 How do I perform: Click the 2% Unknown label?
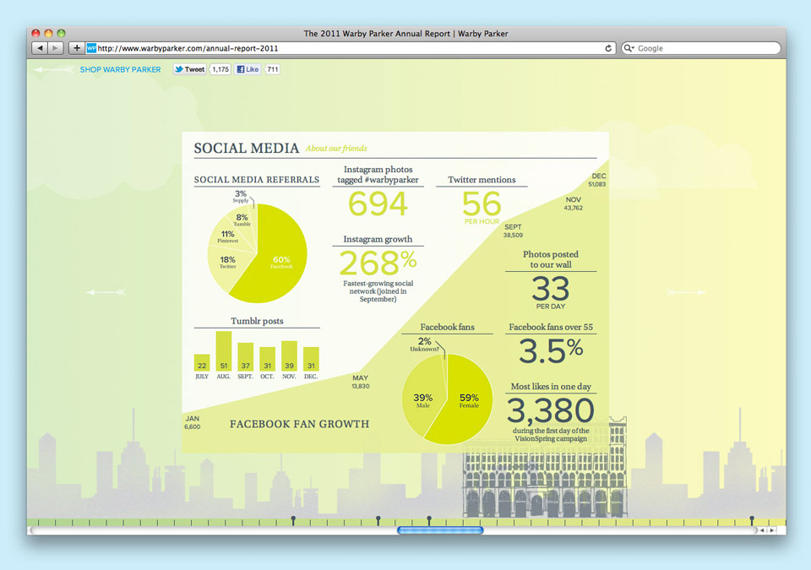tap(425, 345)
